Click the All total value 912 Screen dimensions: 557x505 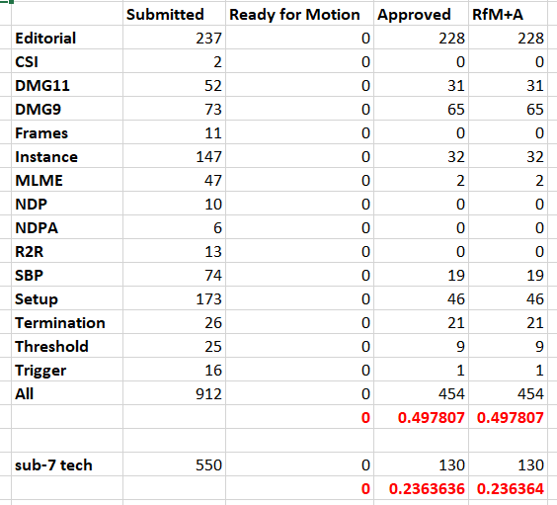pyautogui.click(x=174, y=393)
